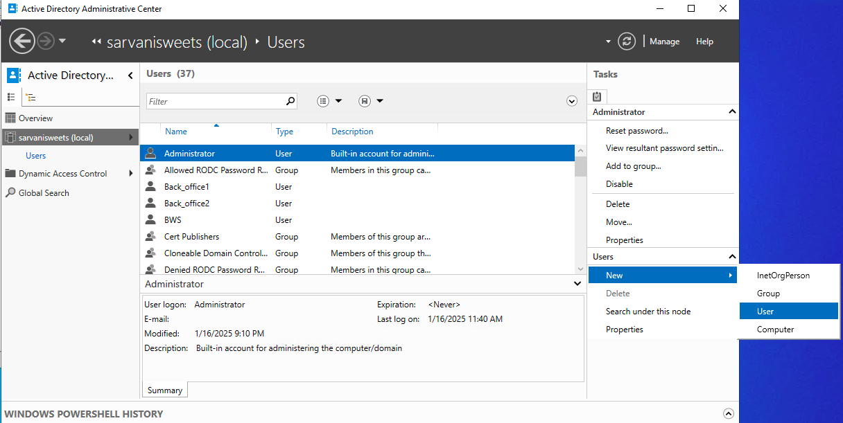Choose User from New submenu
This screenshot has width=843, height=423.
789,312
